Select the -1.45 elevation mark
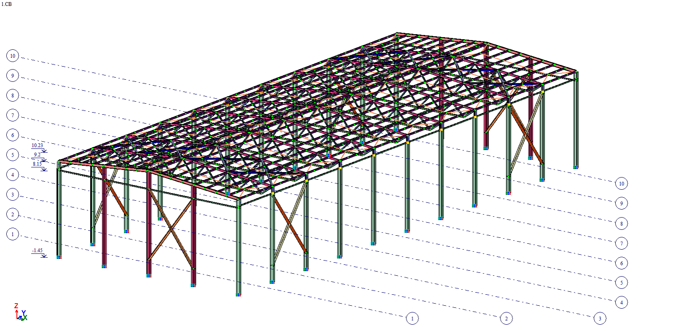This screenshot has width=676, height=331. (x=39, y=252)
